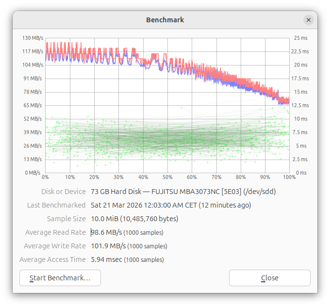
Task: Click the 130 MB/s label on left axis
Action: tap(32, 38)
